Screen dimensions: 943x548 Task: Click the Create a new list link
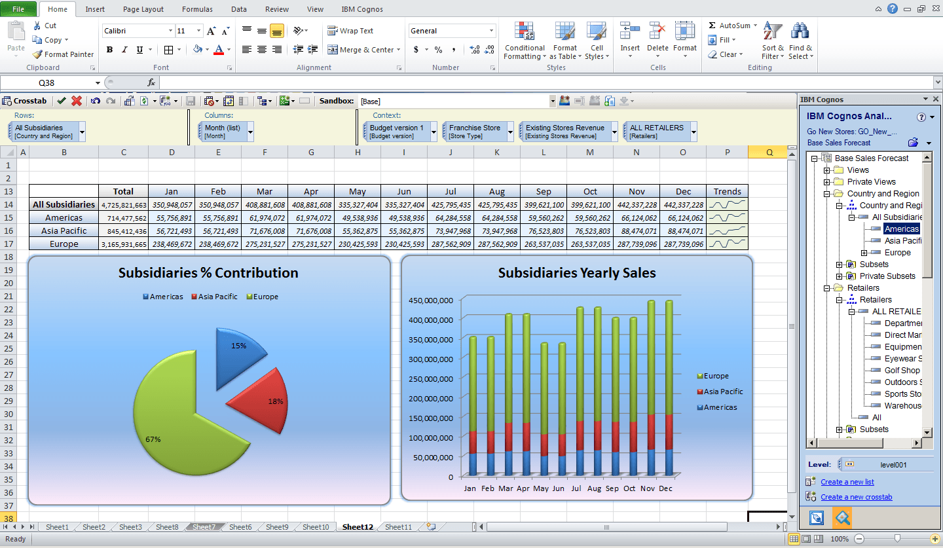[x=847, y=481]
